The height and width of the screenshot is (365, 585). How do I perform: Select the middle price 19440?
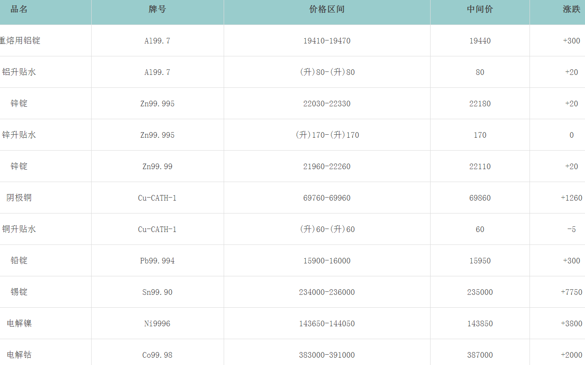point(480,41)
